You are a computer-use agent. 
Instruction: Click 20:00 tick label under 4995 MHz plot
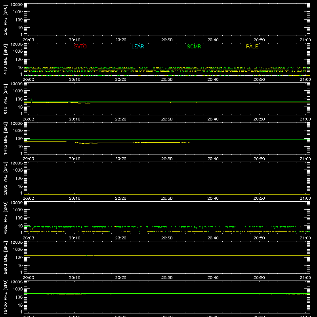pyautogui.click(x=29, y=238)
